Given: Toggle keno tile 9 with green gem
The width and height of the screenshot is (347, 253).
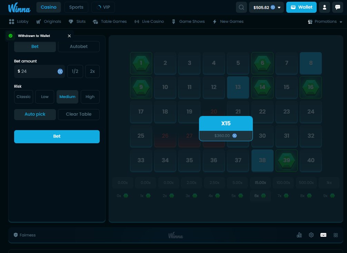Looking at the screenshot, I should pos(141,87).
